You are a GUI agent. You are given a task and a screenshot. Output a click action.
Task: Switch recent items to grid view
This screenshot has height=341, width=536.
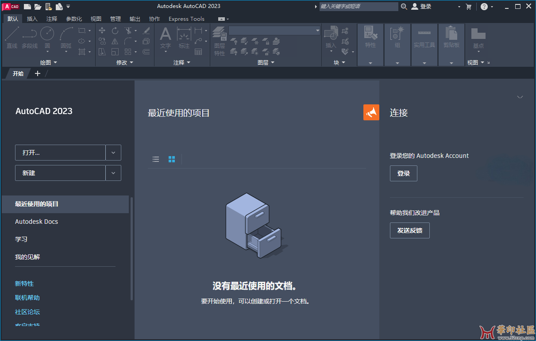tap(172, 159)
